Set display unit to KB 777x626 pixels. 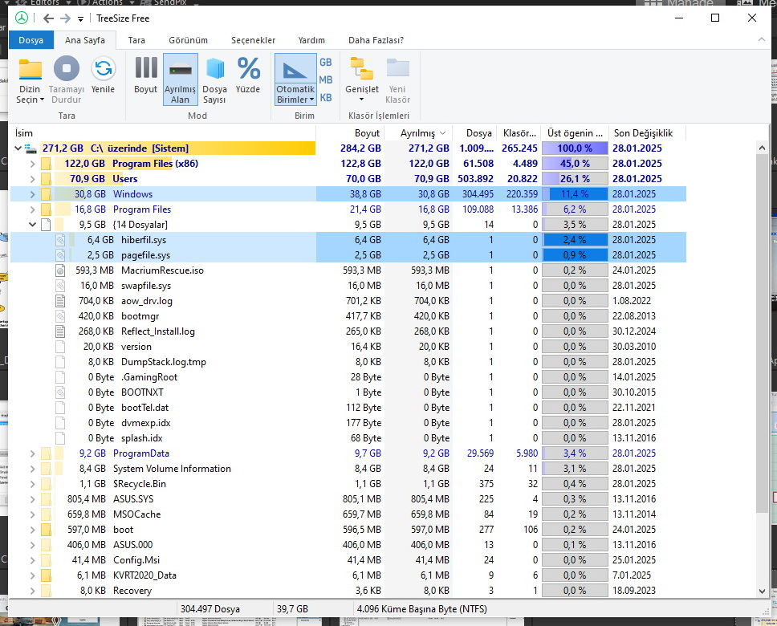pyautogui.click(x=326, y=98)
